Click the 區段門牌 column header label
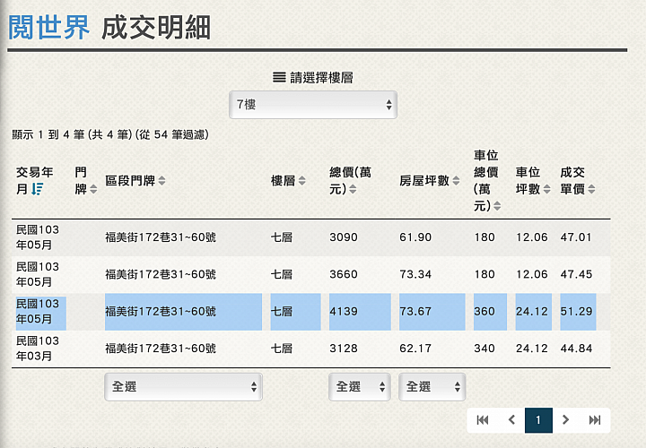The width and height of the screenshot is (646, 448). (x=130, y=181)
